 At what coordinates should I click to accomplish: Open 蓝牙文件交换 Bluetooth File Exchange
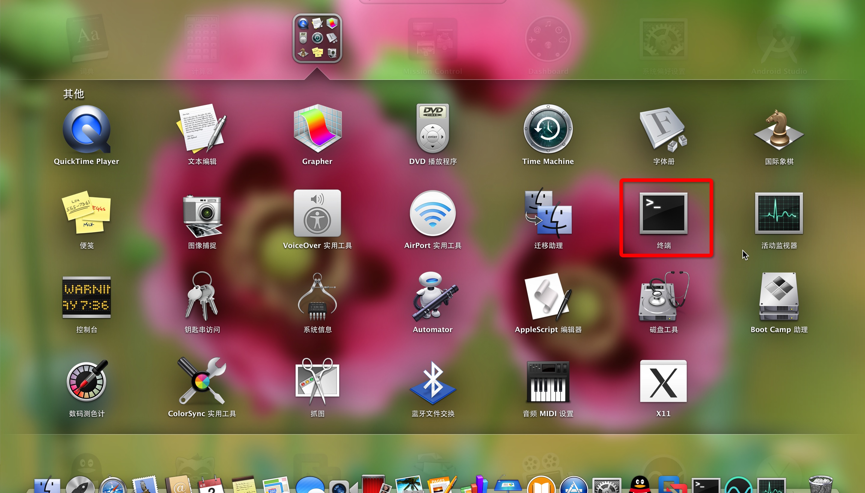[432, 383]
